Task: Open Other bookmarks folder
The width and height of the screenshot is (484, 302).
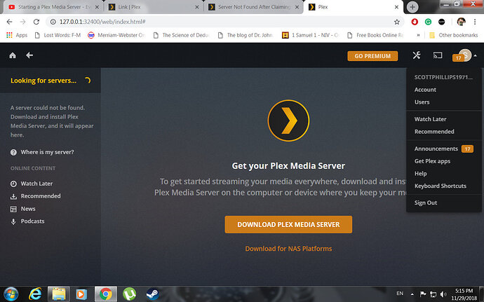Action: coord(453,35)
